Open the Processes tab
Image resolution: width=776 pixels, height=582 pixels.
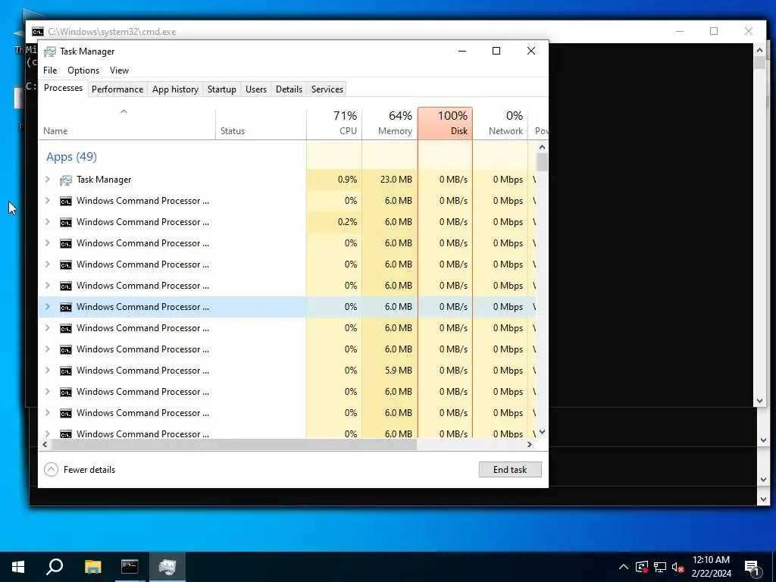[x=64, y=88]
